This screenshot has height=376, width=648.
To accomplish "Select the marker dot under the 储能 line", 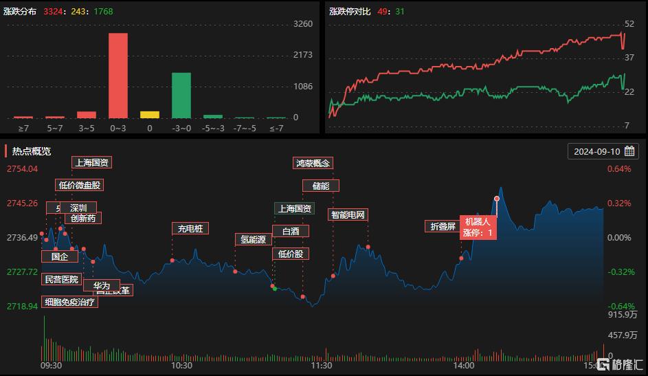I will click(303, 297).
